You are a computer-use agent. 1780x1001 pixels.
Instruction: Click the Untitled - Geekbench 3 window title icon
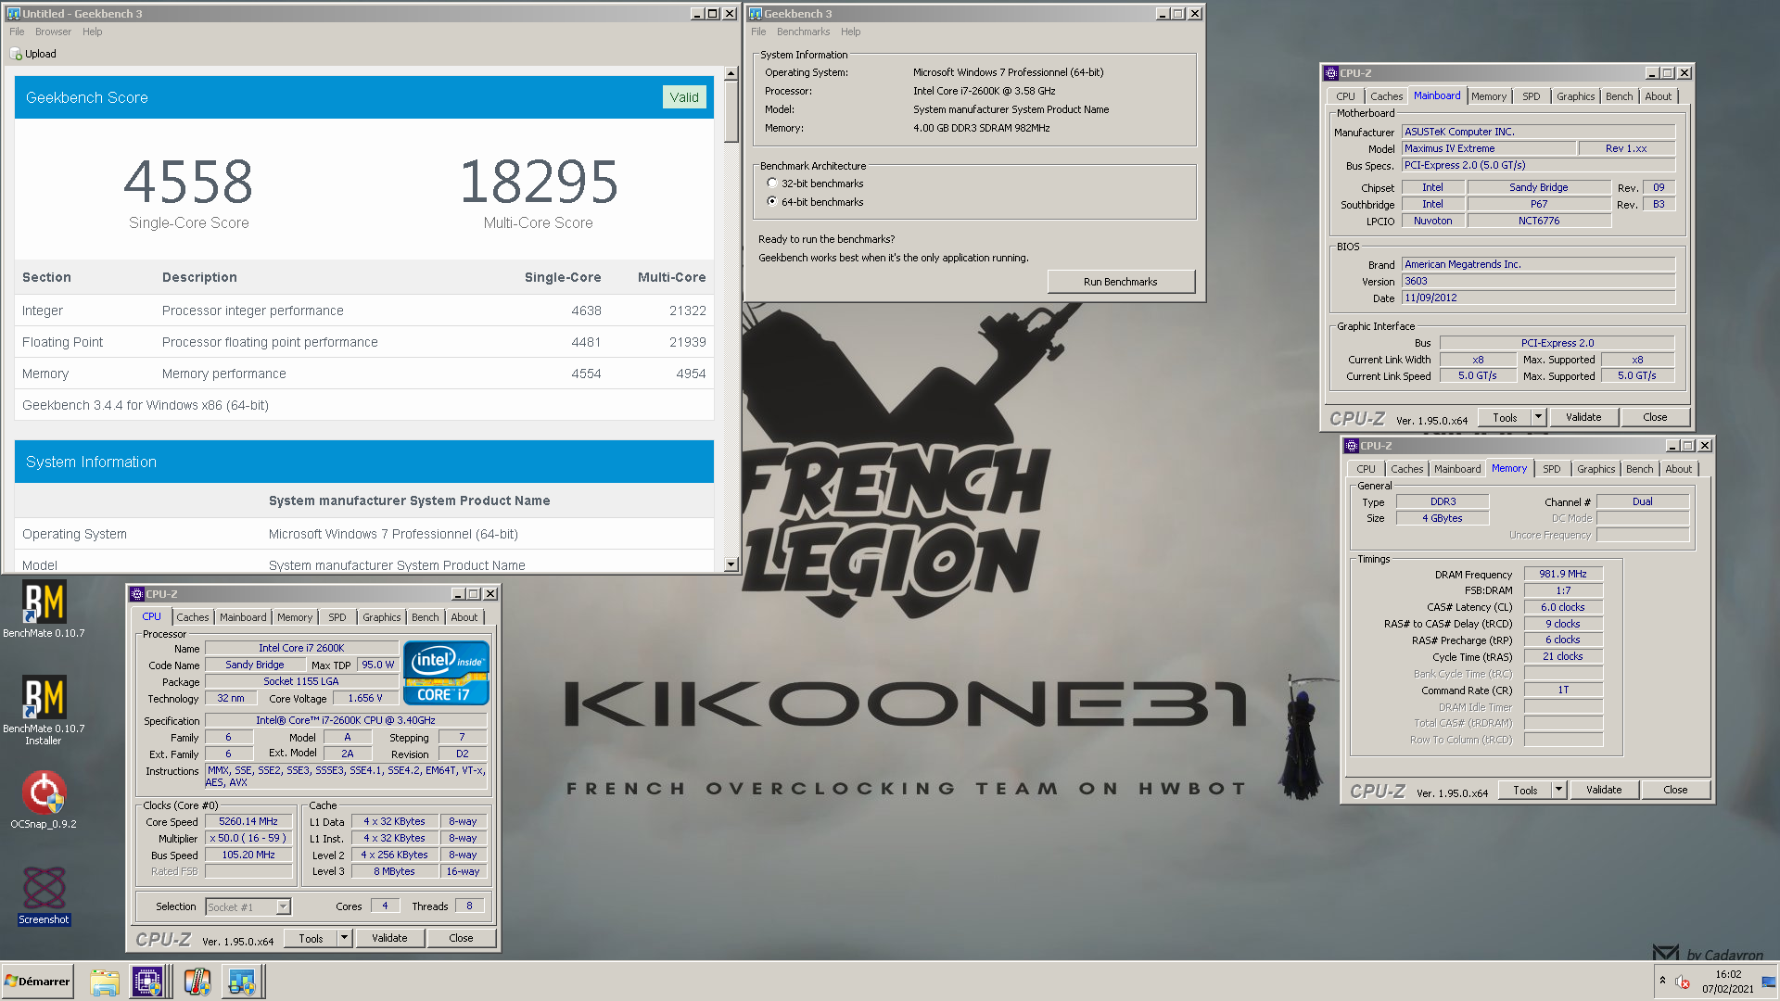pos(13,14)
